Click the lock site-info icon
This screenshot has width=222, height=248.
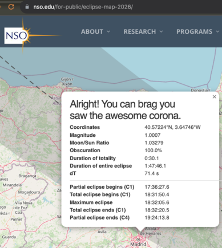[27, 7]
